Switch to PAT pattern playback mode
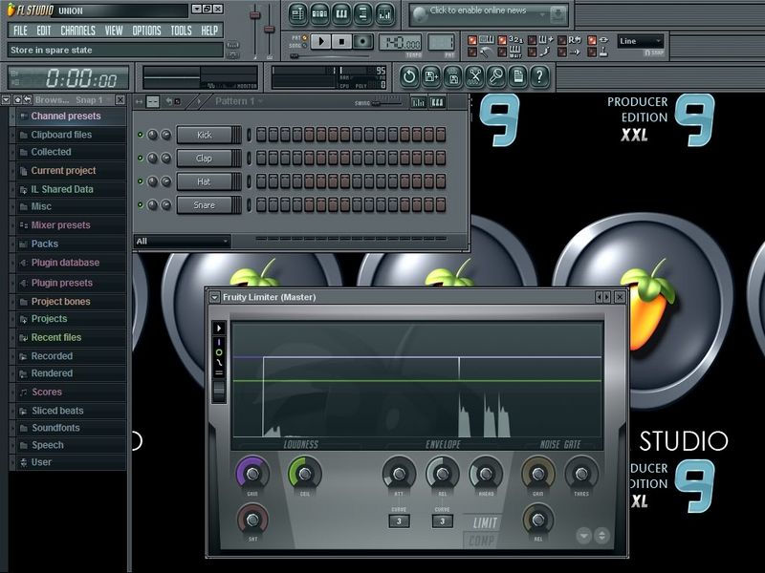Viewport: 765px width, 573px height. pos(304,37)
